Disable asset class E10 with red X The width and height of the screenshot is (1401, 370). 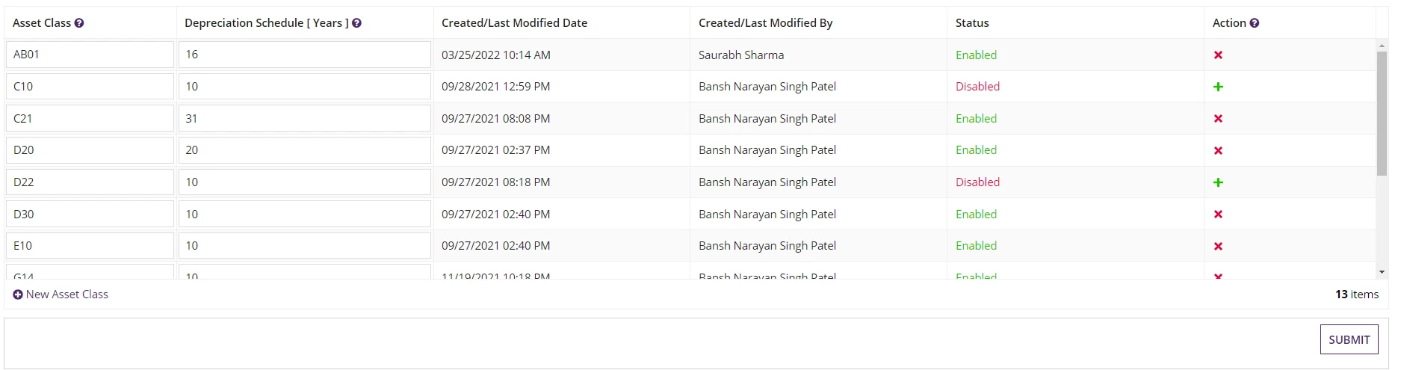[x=1218, y=247]
